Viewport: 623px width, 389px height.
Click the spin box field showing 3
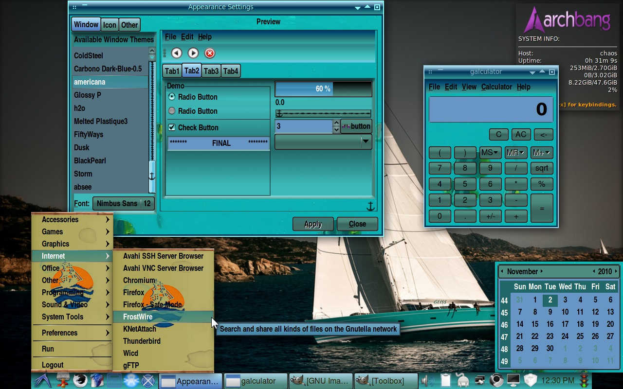click(x=304, y=126)
